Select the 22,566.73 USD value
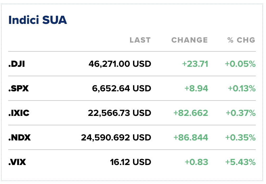Viewport: 266px width, 184px height. [x=119, y=113]
